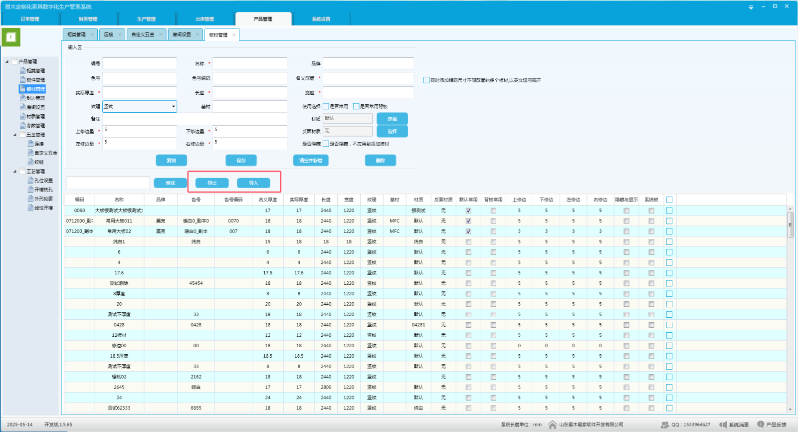Click the 删除 button

(381, 160)
